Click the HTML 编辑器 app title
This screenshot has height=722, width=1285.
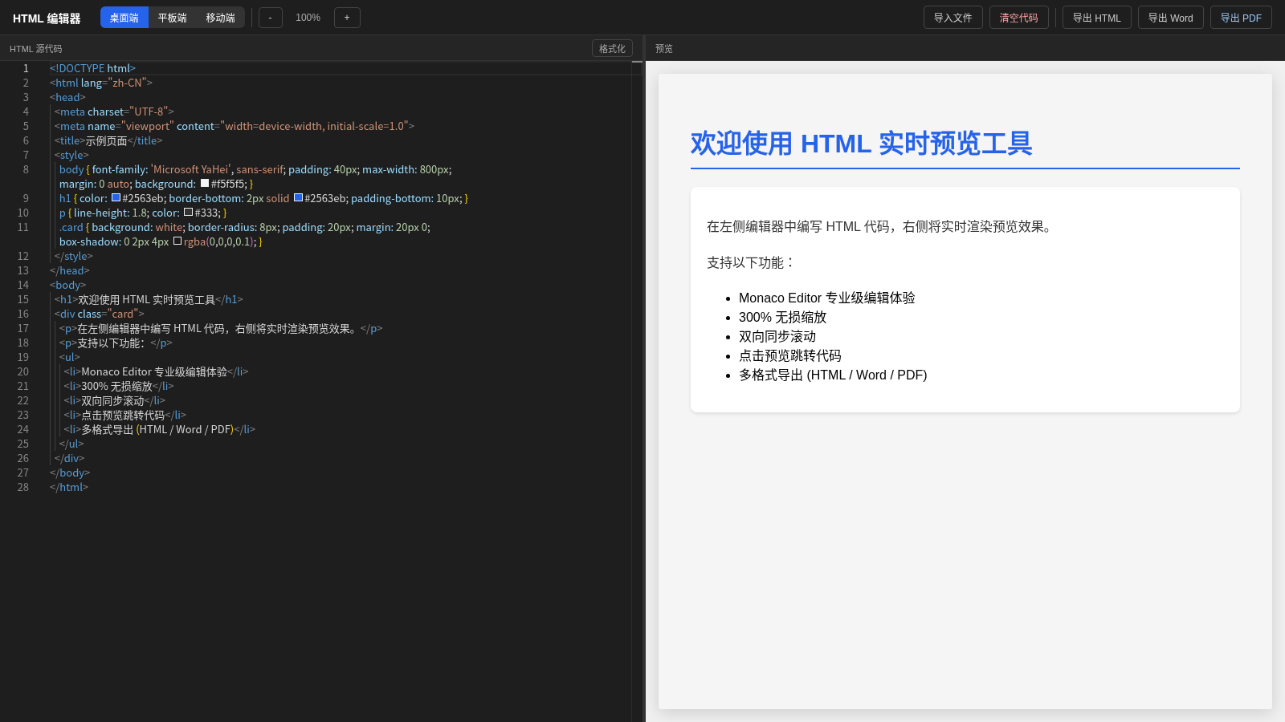pyautogui.click(x=47, y=18)
